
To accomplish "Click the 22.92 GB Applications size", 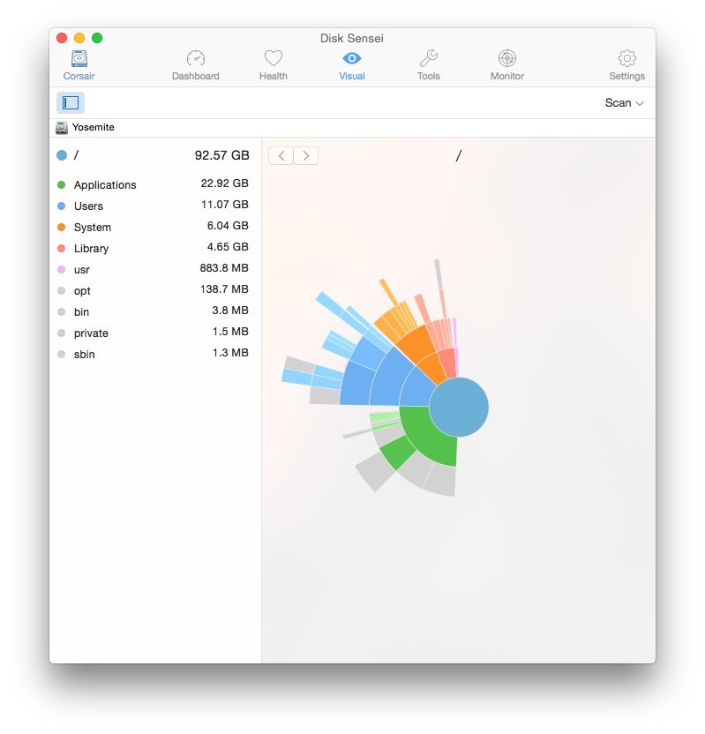I will pos(225,183).
